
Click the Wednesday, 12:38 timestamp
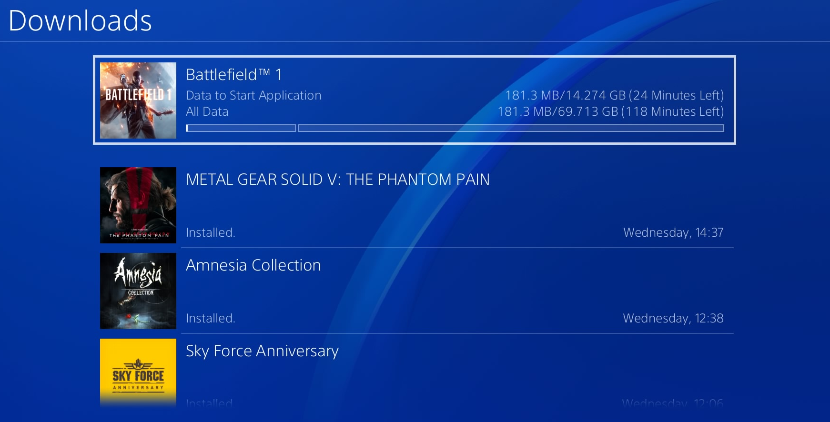click(x=673, y=319)
